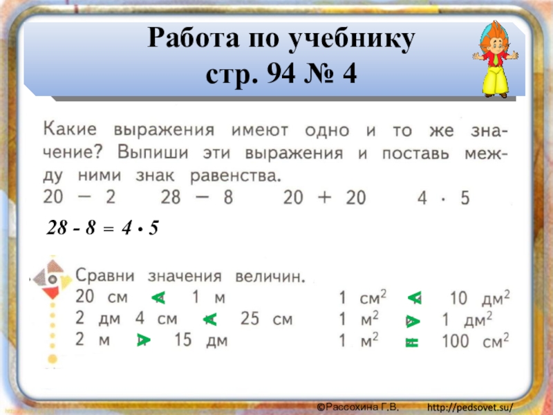Click the pinwheel icon beside Сравни значения величин
The width and height of the screenshot is (553, 415).
coord(53,279)
